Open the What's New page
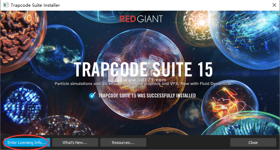This screenshot has width=280, height=150. tap(75, 143)
